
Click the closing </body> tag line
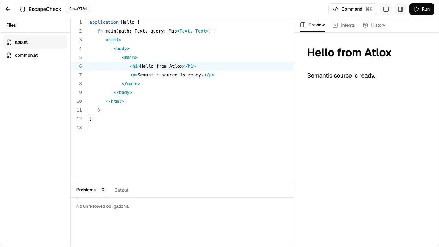click(123, 93)
